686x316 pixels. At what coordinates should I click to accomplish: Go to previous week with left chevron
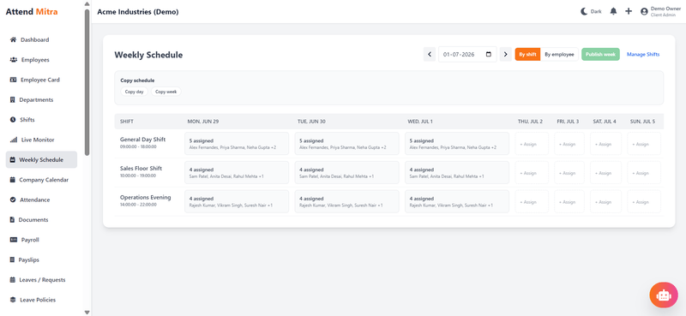click(x=430, y=55)
